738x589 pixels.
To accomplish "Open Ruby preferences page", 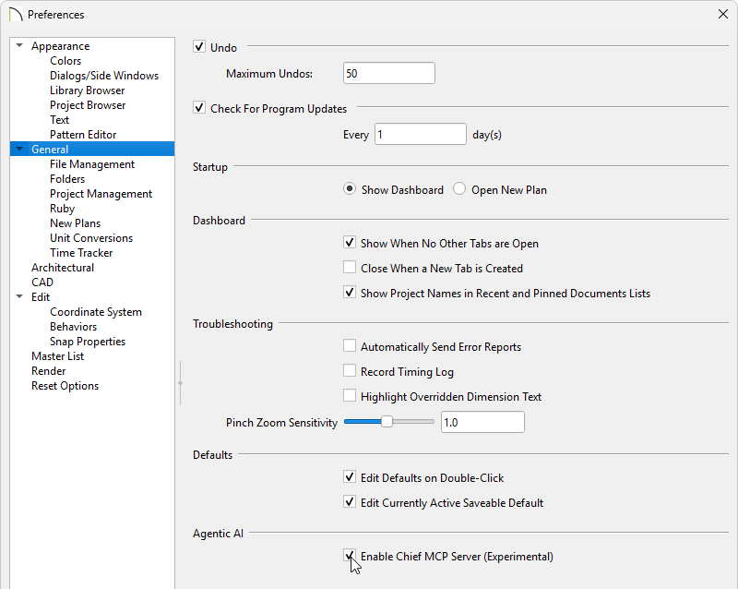I will pyautogui.click(x=62, y=209).
